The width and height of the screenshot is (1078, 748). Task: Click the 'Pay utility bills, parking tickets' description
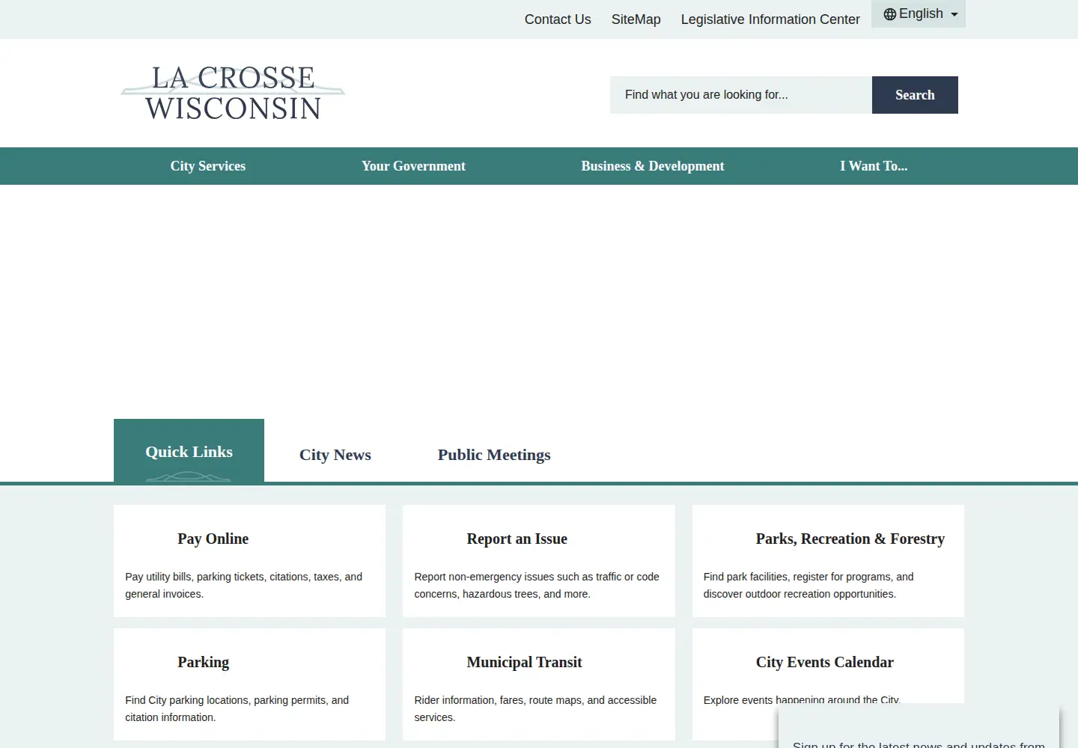pos(244,585)
